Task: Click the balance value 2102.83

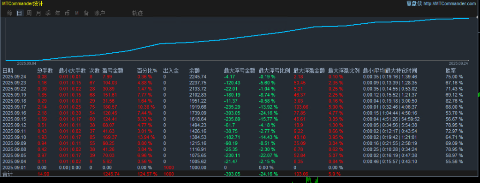Action: pyautogui.click(x=198, y=95)
